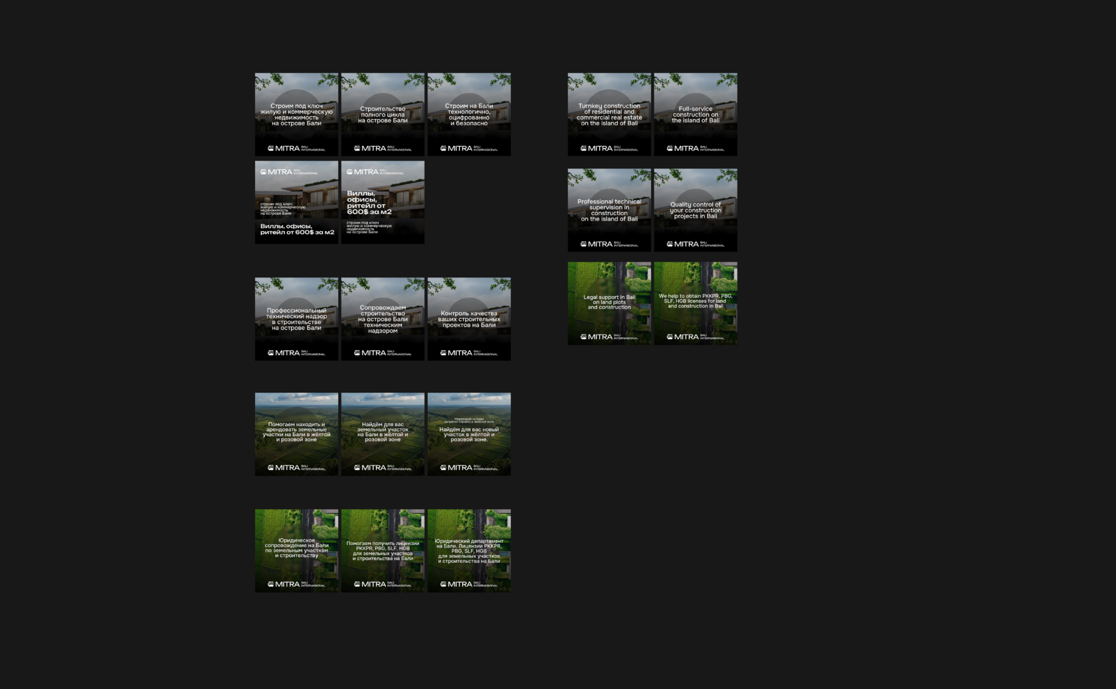Select the 'Найдём для вас земельный участок' banner

tap(383, 434)
